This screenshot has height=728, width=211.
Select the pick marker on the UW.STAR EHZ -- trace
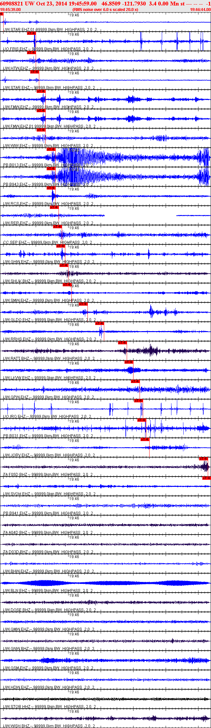click(x=34, y=72)
